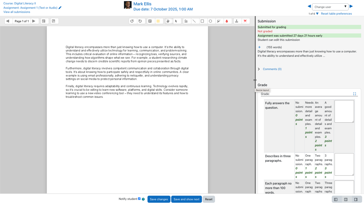Toggle the Notify student checkbox

(x=139, y=199)
